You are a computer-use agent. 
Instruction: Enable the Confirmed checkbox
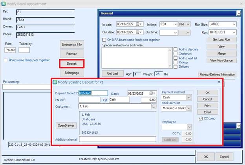coord(176,53)
